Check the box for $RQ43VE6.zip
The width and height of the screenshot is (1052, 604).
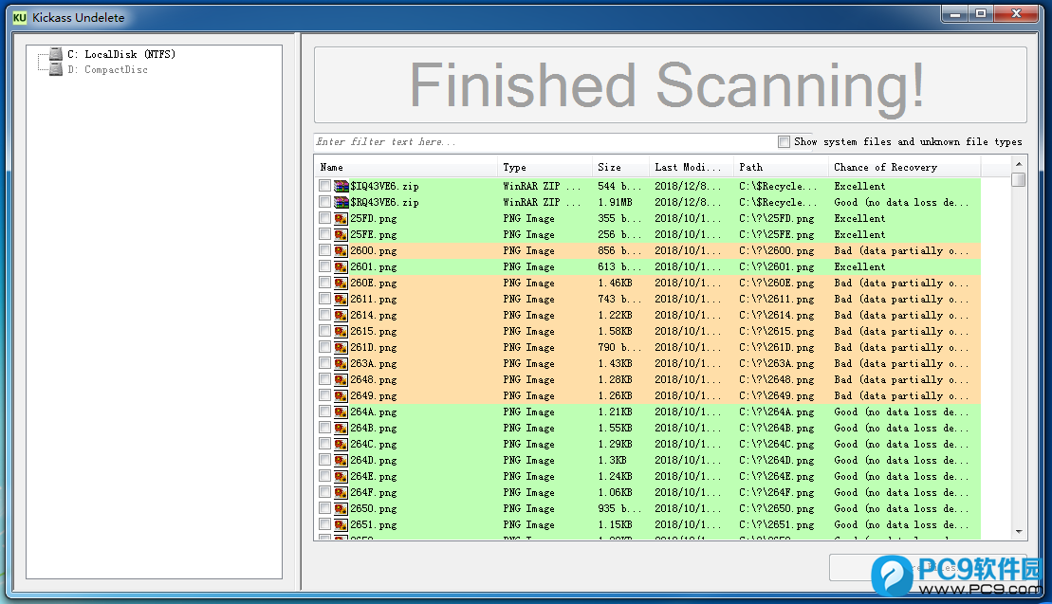coord(325,203)
